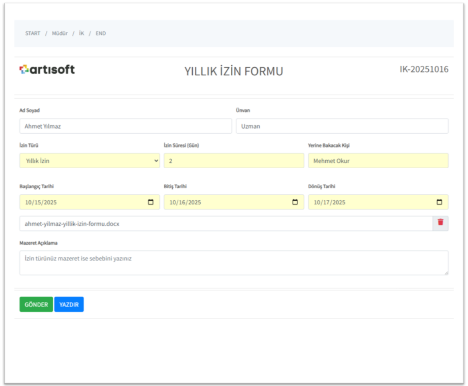Click into Mazeret Açıklama text area
The image size is (468, 386).
[234, 263]
